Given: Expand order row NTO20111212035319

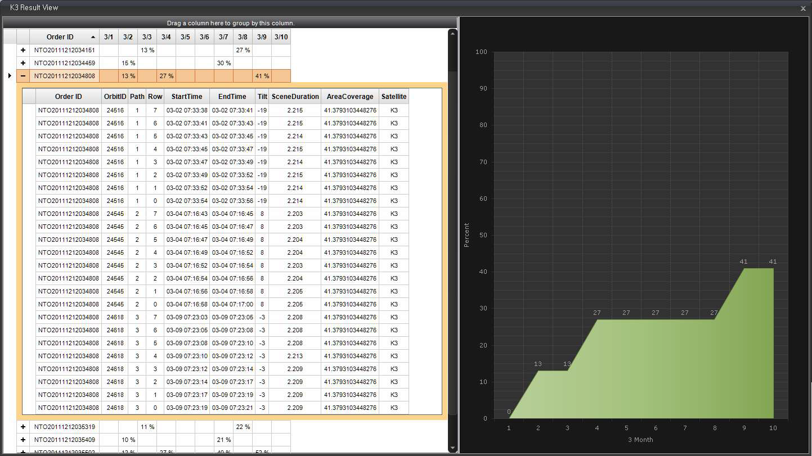Looking at the screenshot, I should [x=23, y=427].
